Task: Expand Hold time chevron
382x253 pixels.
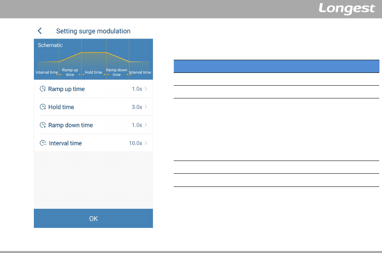Action: pyautogui.click(x=146, y=107)
